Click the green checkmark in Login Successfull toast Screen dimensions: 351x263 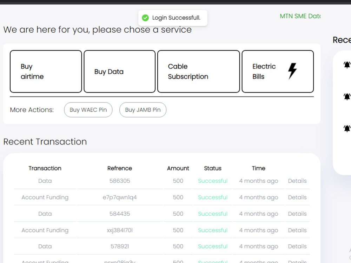pyautogui.click(x=145, y=18)
